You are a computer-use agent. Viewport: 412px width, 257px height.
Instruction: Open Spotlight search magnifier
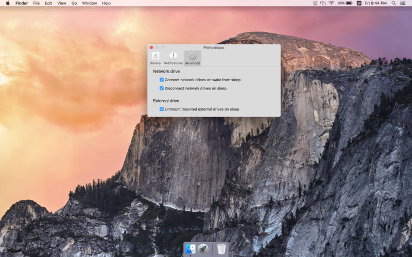click(x=393, y=3)
